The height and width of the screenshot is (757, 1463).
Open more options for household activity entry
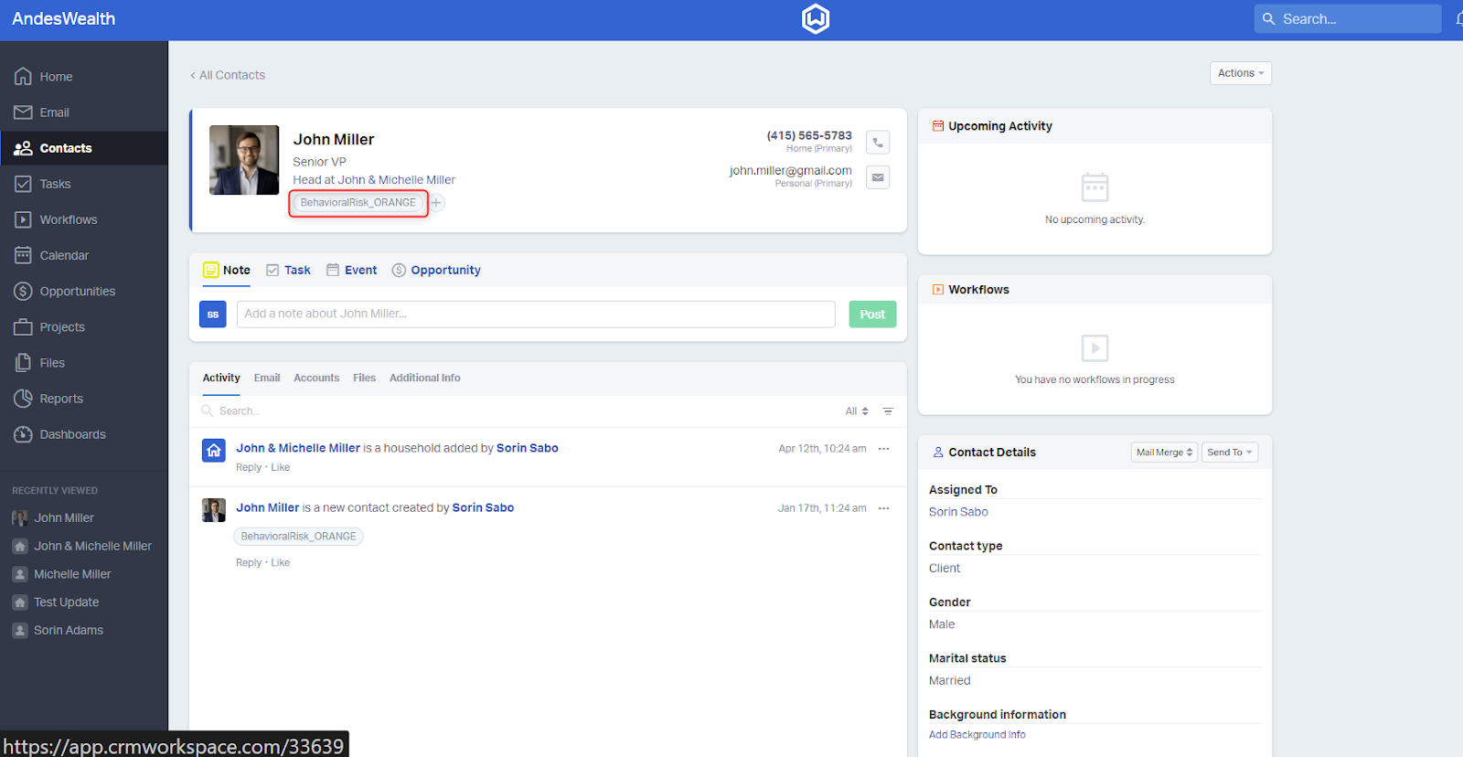click(x=884, y=449)
